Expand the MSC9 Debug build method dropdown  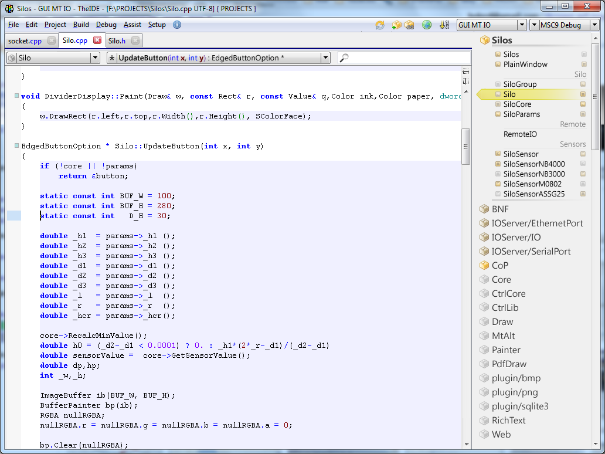pyautogui.click(x=595, y=25)
